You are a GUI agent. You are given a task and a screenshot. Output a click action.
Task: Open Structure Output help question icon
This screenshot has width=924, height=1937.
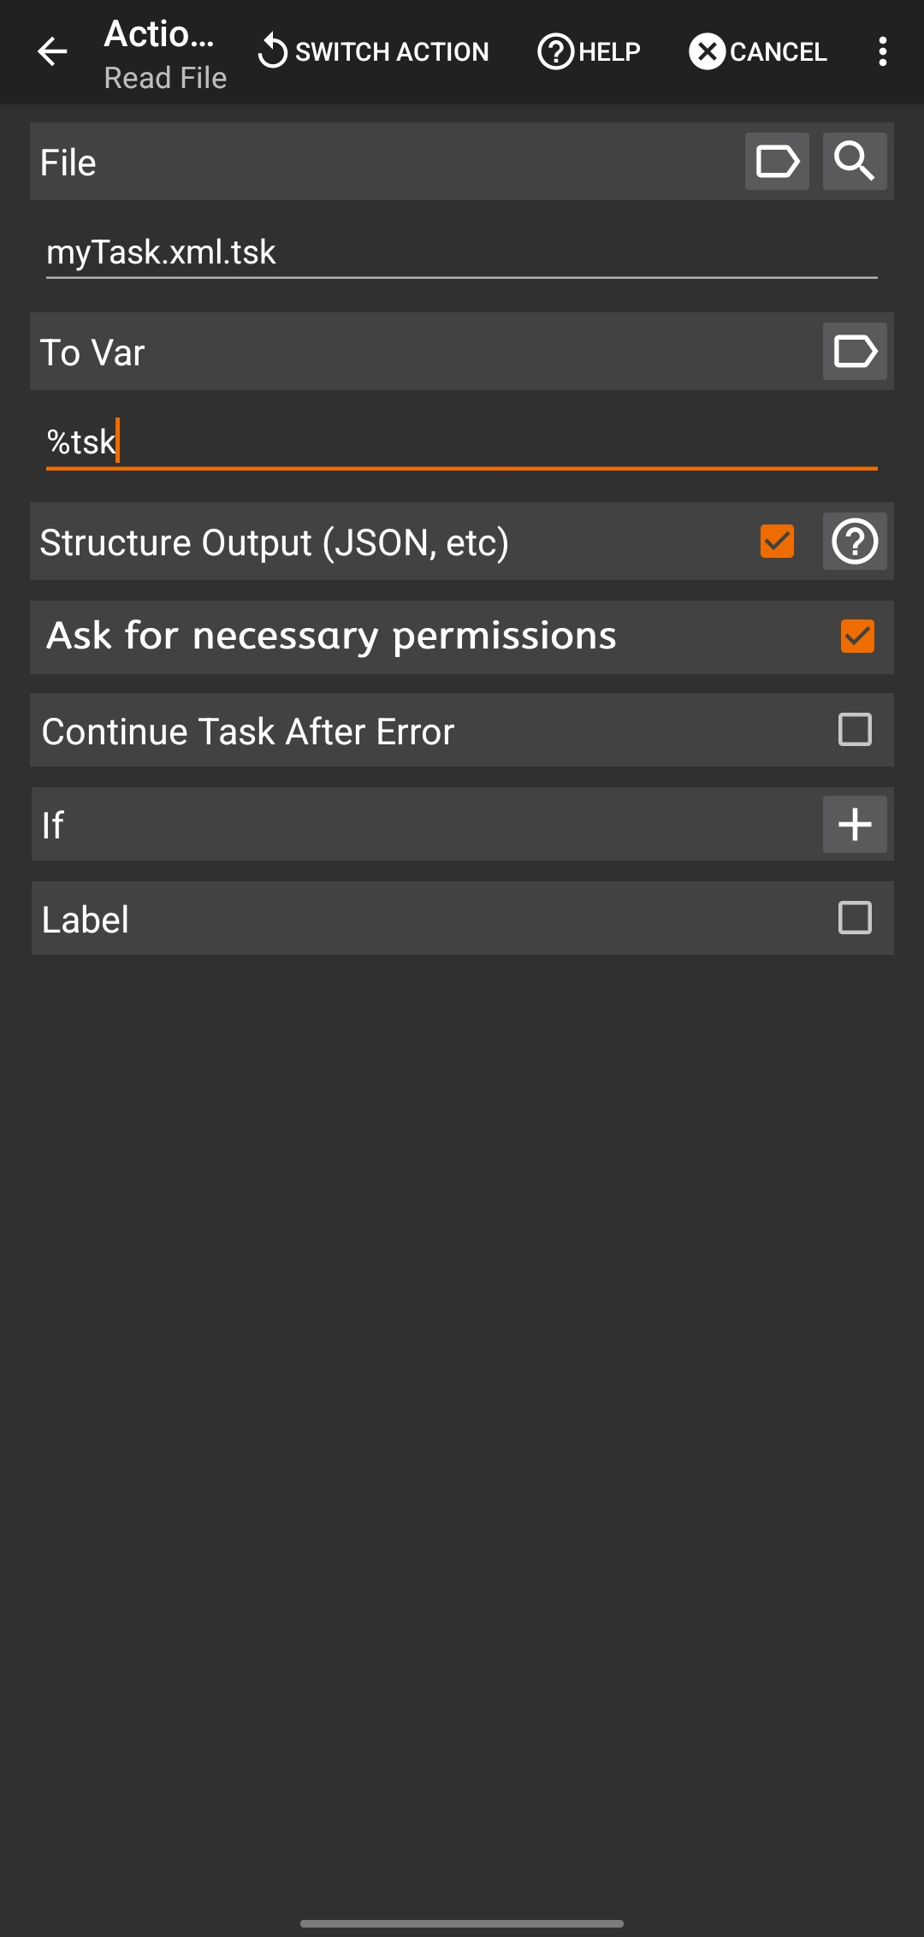coord(855,542)
